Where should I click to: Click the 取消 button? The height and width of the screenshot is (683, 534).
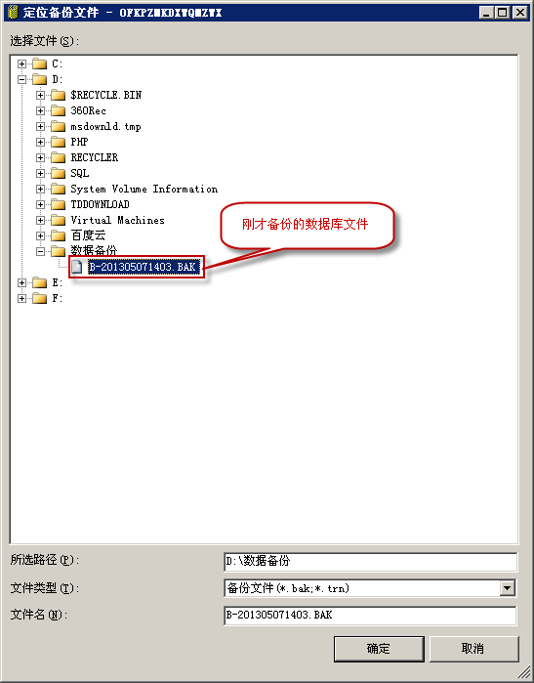click(473, 649)
